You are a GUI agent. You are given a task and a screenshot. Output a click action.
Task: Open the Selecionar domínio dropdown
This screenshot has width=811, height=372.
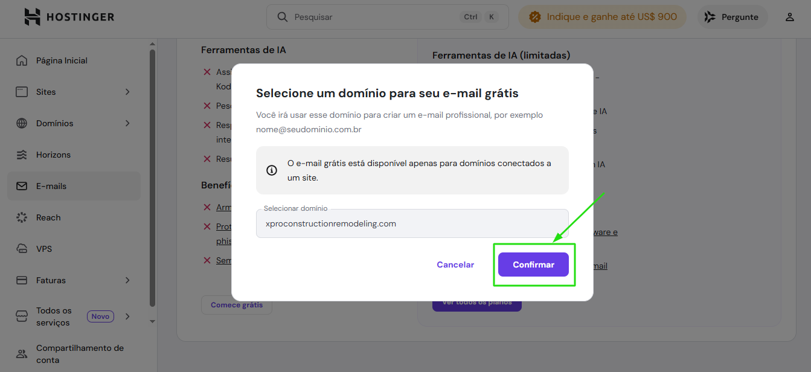pyautogui.click(x=412, y=223)
